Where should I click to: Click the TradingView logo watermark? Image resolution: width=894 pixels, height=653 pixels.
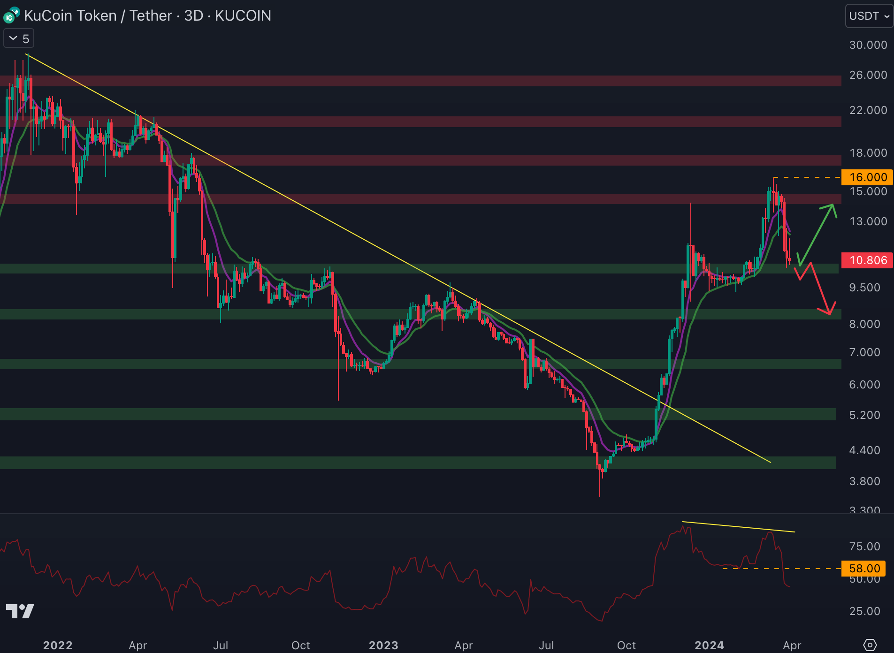point(20,611)
